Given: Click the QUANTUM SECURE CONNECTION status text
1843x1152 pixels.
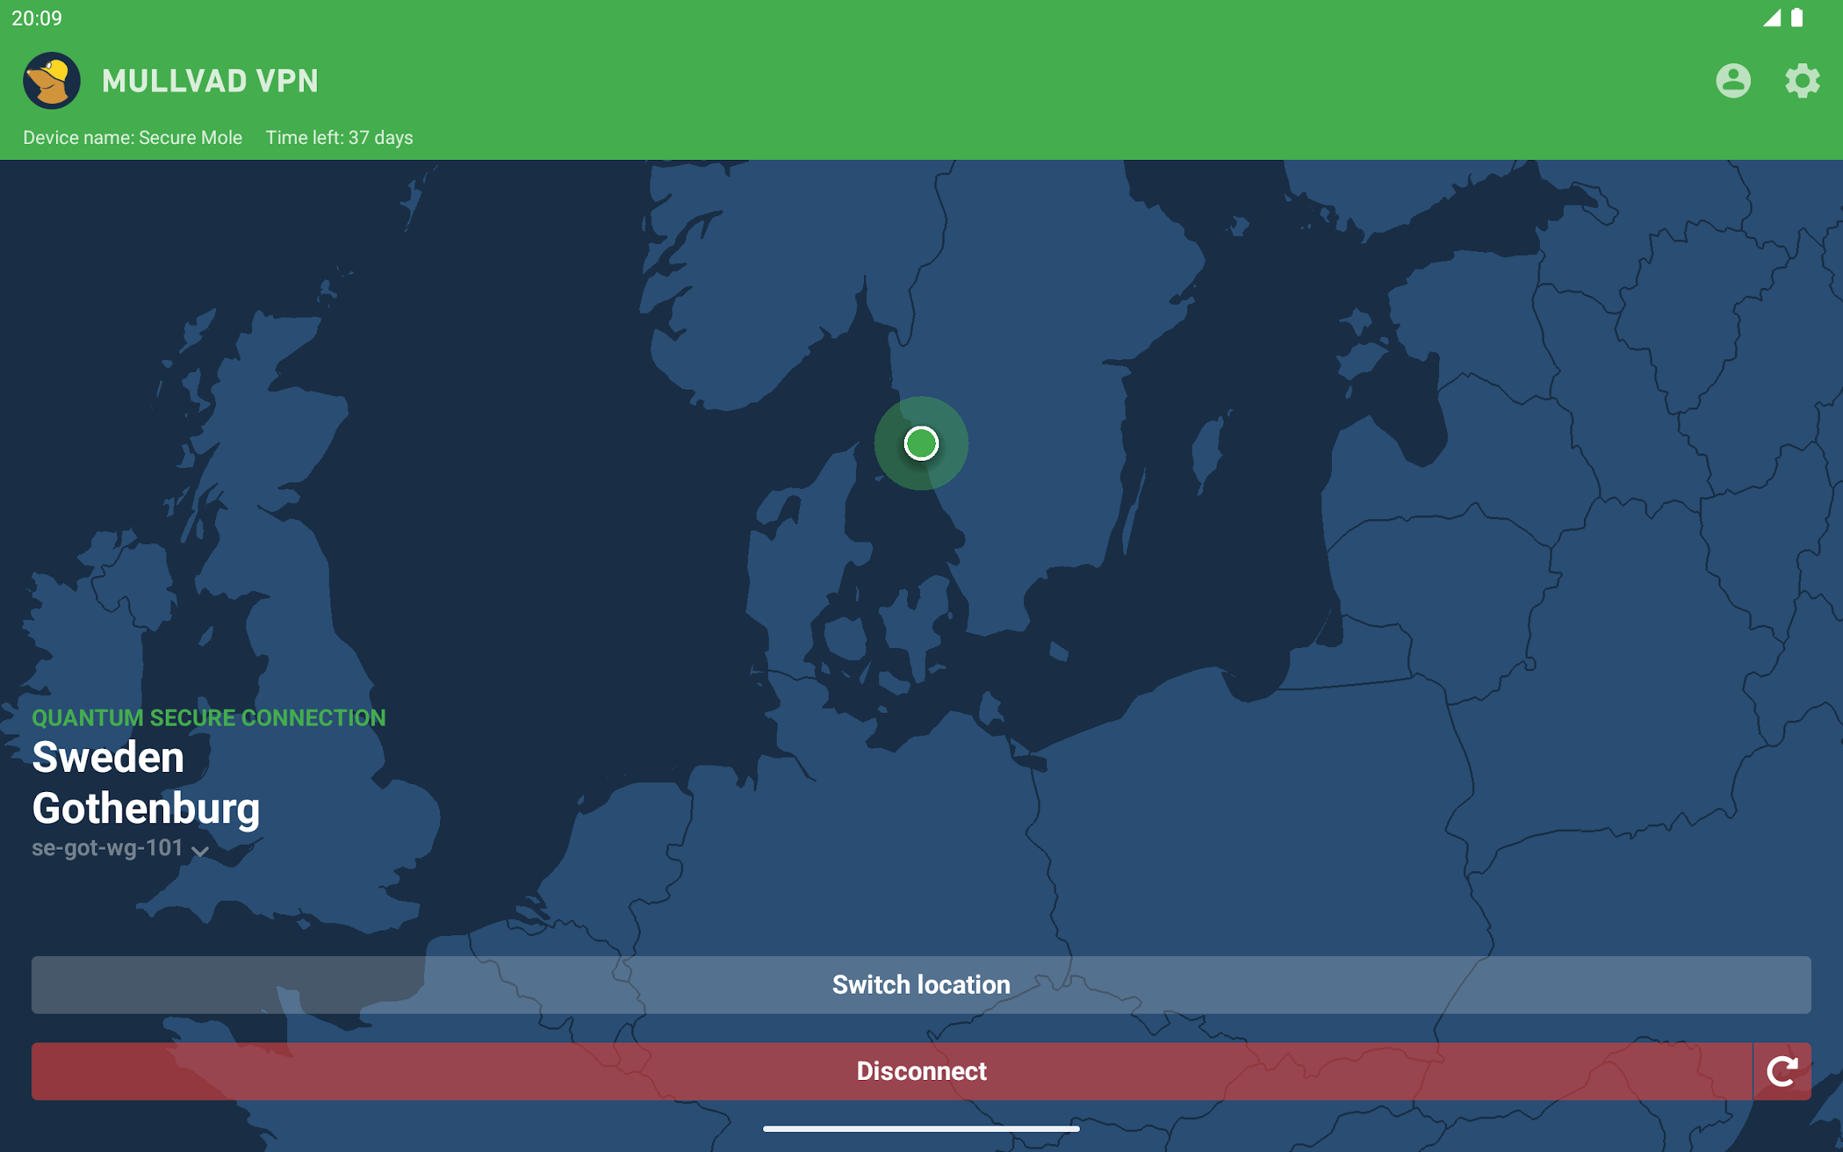Looking at the screenshot, I should click(x=208, y=718).
